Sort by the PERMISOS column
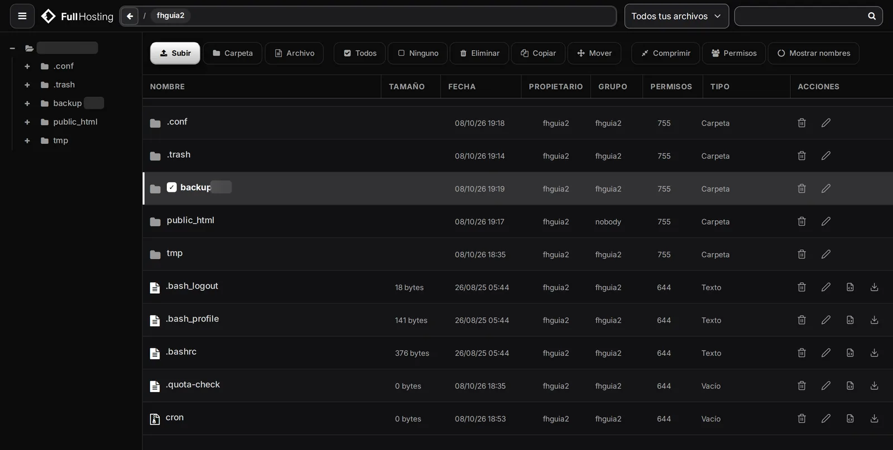This screenshot has height=450, width=893. point(671,86)
